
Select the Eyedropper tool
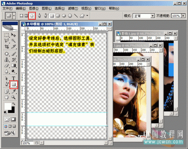[x=13, y=91]
